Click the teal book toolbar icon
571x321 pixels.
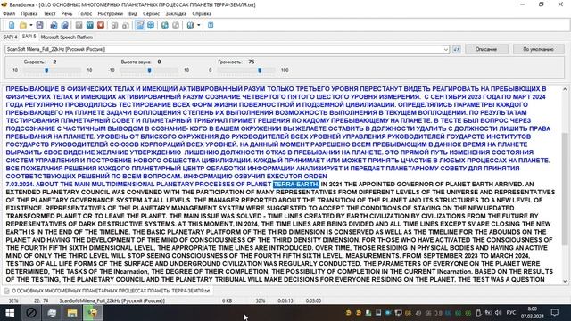click(164, 25)
